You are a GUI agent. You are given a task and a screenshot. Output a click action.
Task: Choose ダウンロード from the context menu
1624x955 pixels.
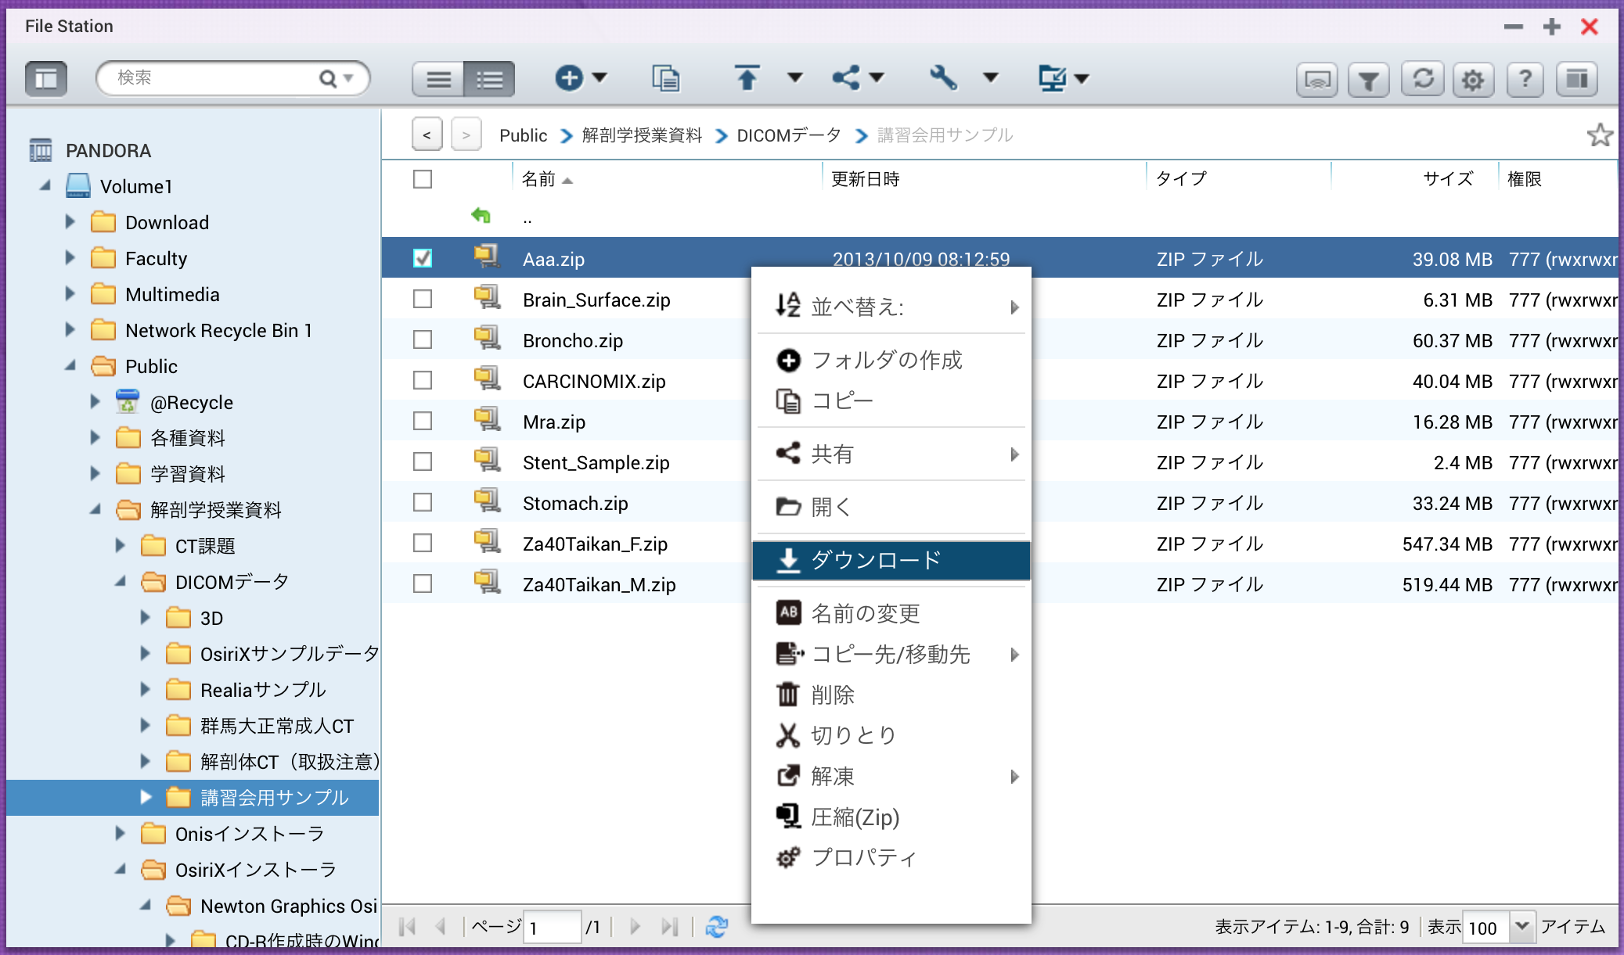click(891, 560)
